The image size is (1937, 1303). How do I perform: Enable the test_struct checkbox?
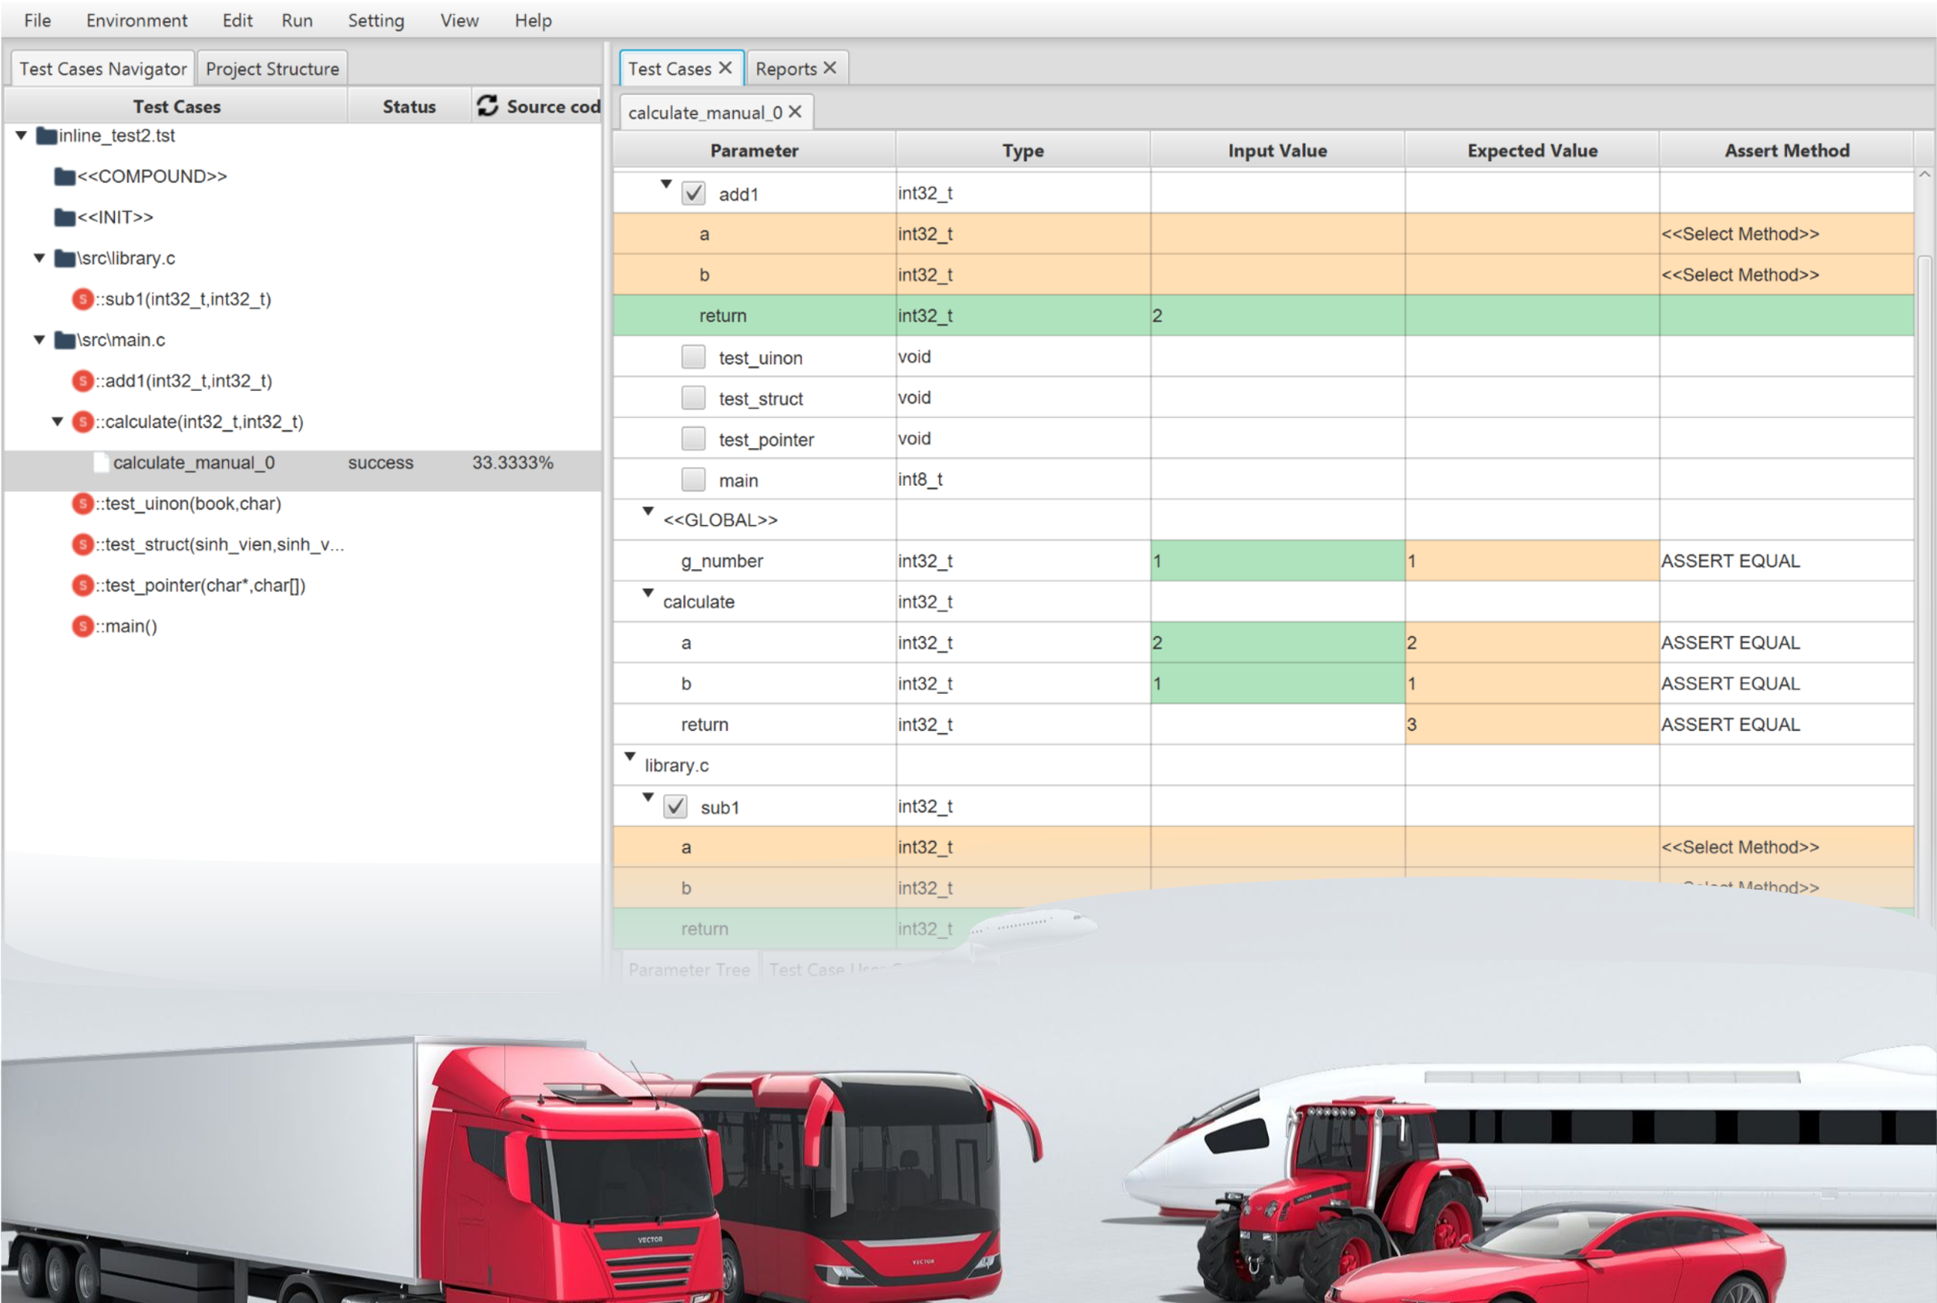tap(693, 398)
